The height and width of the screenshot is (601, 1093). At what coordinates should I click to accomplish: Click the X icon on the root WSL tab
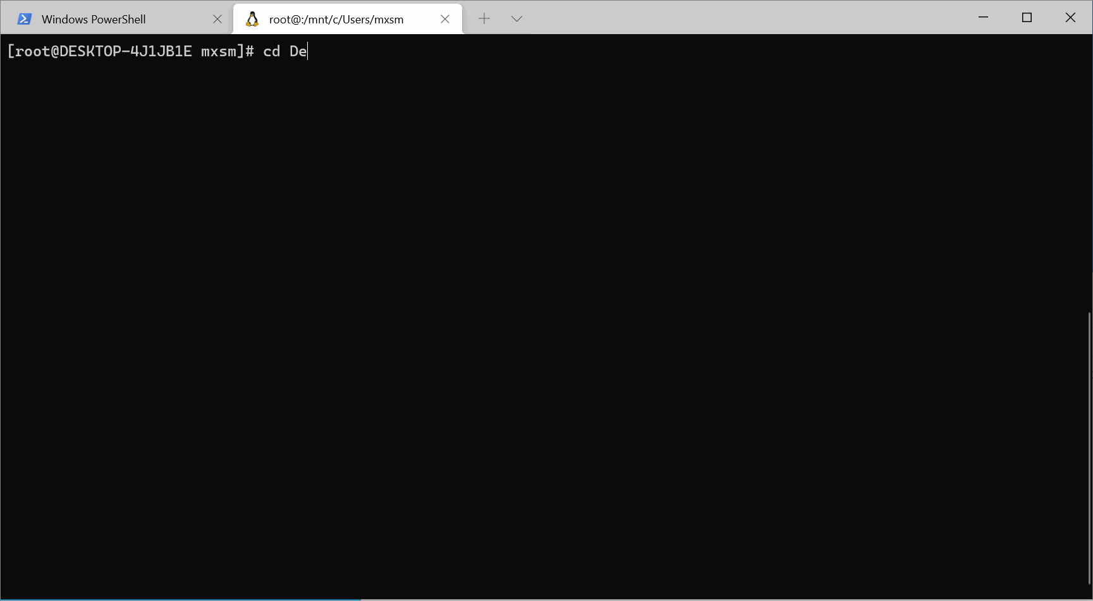click(445, 18)
